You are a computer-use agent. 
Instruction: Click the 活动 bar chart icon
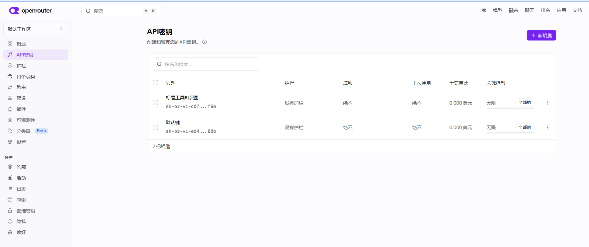coord(10,178)
